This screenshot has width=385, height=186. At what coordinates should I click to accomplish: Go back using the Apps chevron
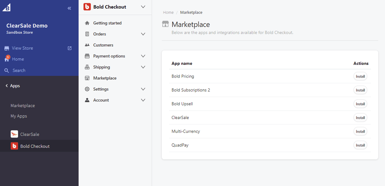coord(7,86)
